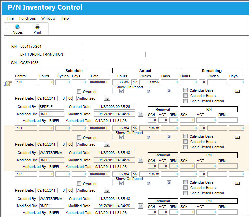The image size is (249, 217).
Task: Click the Removal header in TSN section
Action: point(163,109)
